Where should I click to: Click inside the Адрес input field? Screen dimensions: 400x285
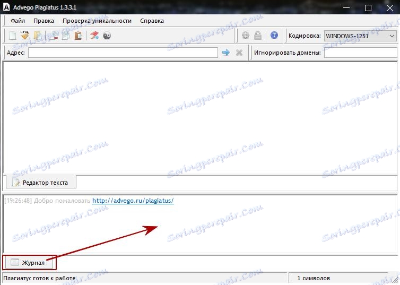(123, 53)
